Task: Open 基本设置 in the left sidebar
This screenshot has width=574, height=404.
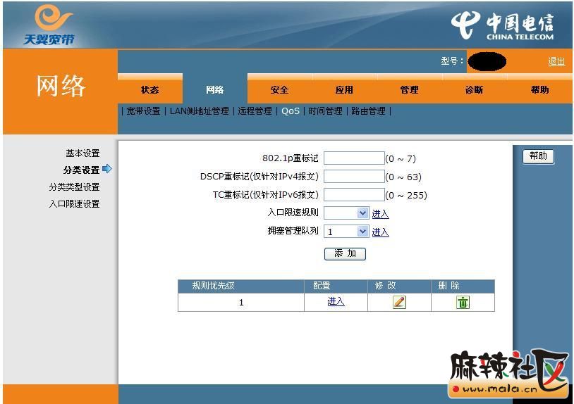Action: pyautogui.click(x=83, y=153)
